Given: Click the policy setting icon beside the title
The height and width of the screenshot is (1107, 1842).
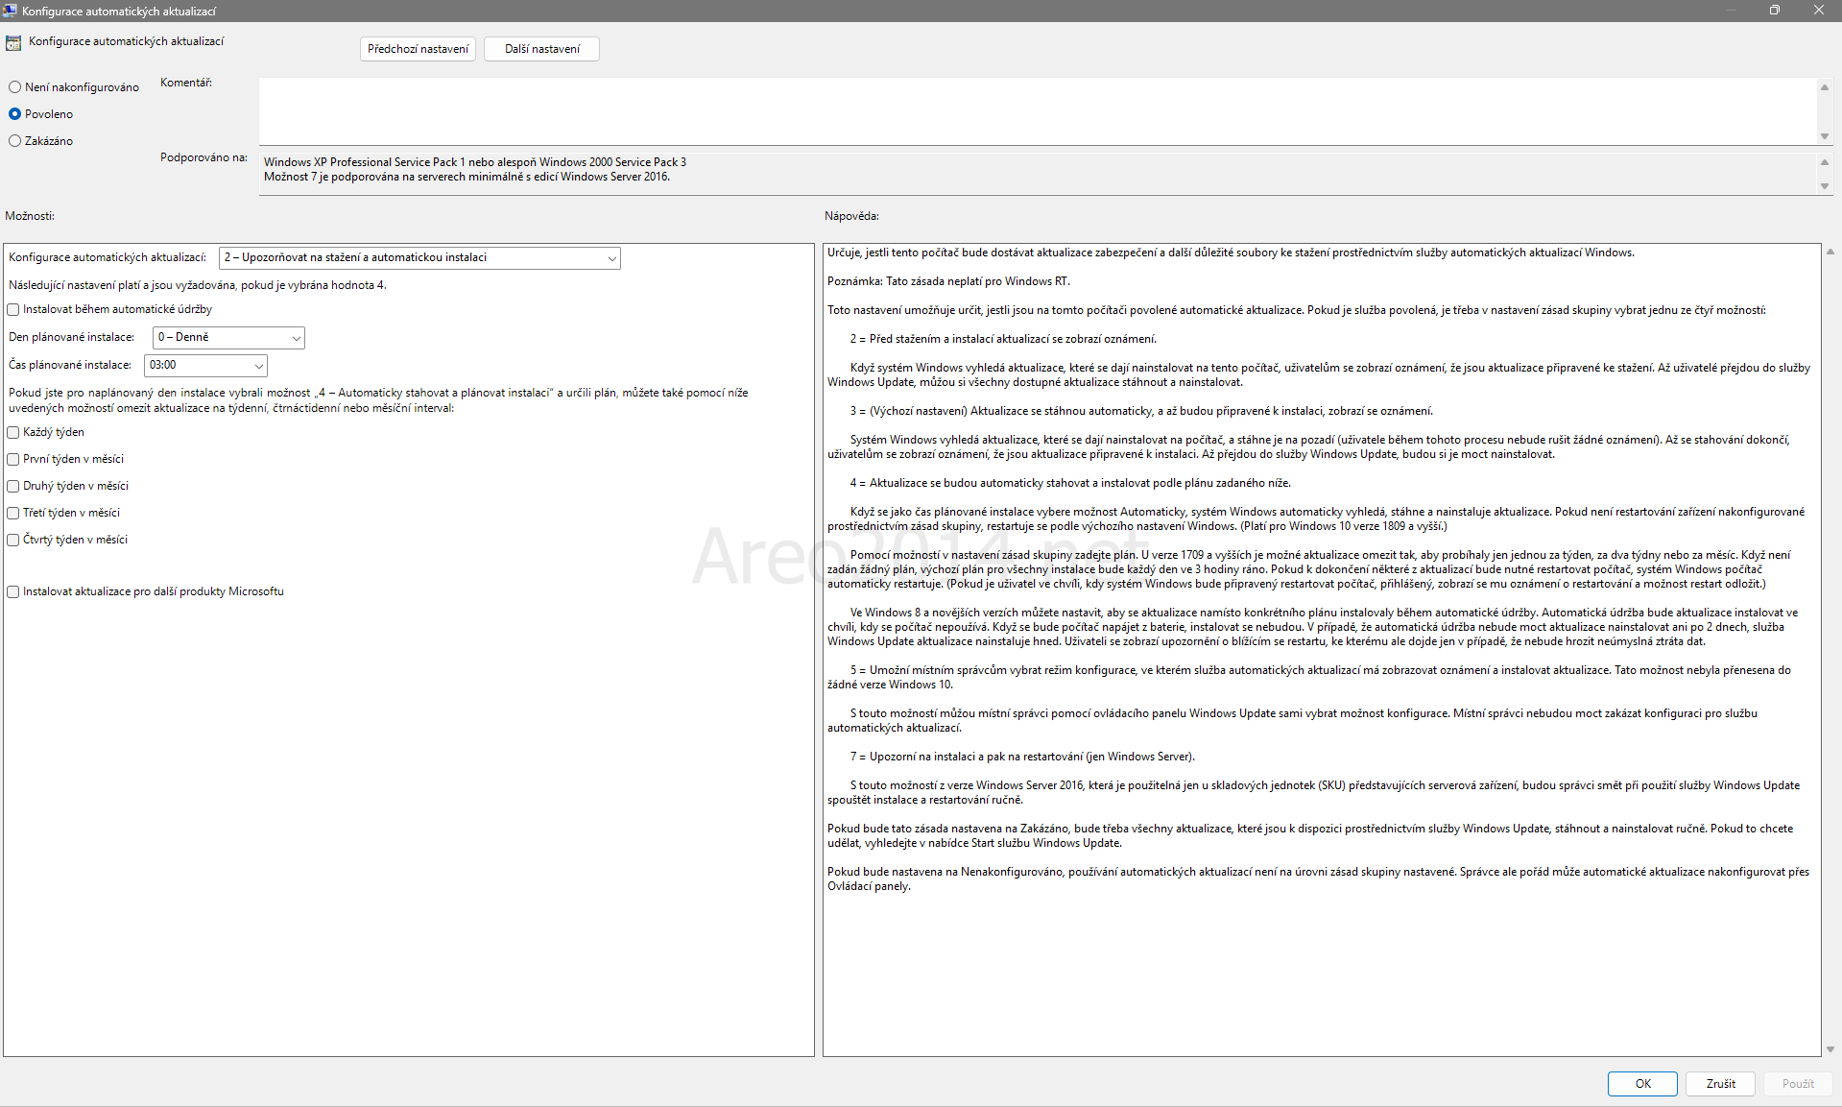Looking at the screenshot, I should point(13,43).
